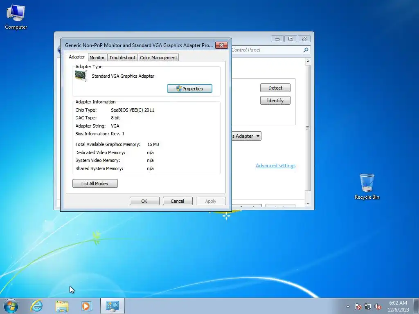The image size is (419, 314).
Task: Open the clock showing 6:02 AM
Action: pyautogui.click(x=398, y=306)
